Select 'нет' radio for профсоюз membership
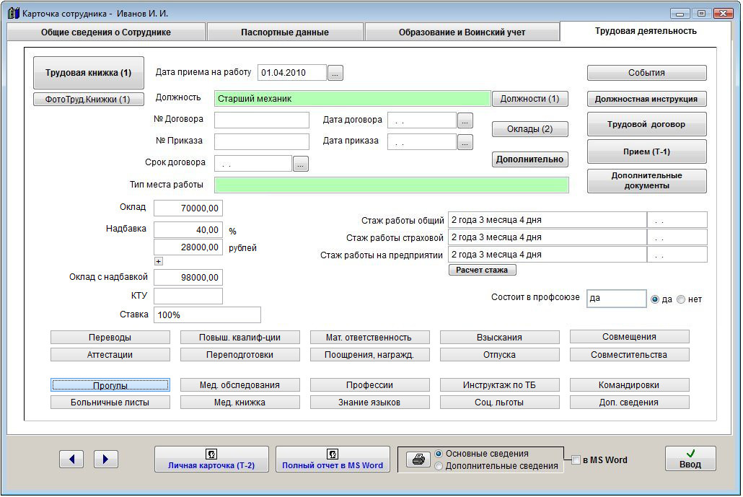 pyautogui.click(x=681, y=299)
